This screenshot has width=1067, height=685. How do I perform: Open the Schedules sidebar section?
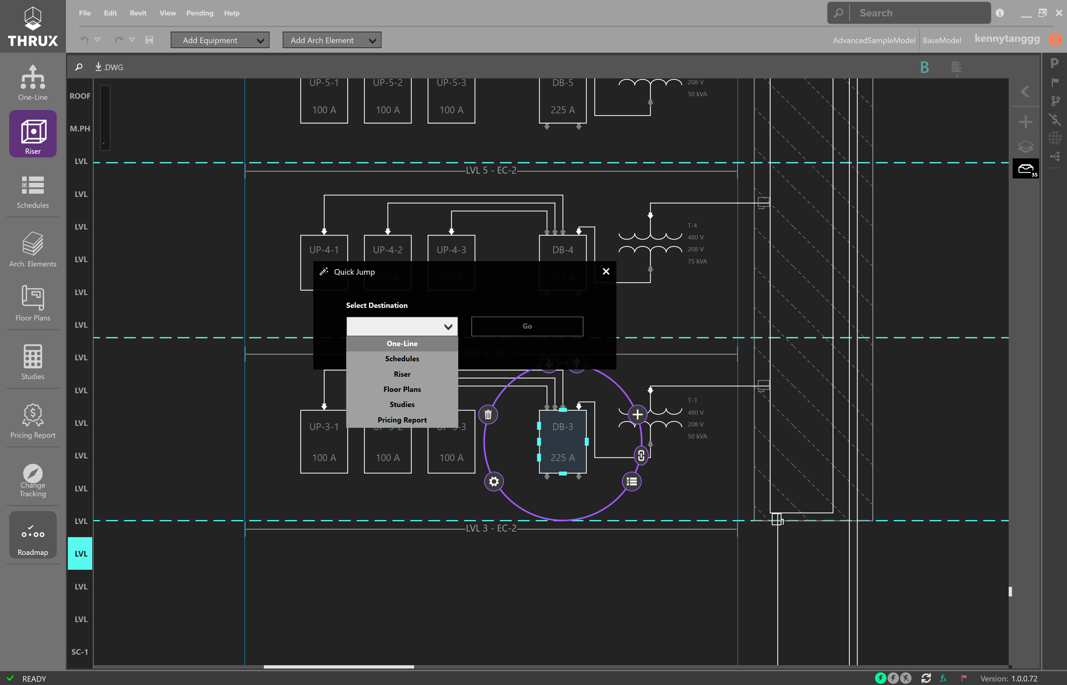(x=33, y=192)
